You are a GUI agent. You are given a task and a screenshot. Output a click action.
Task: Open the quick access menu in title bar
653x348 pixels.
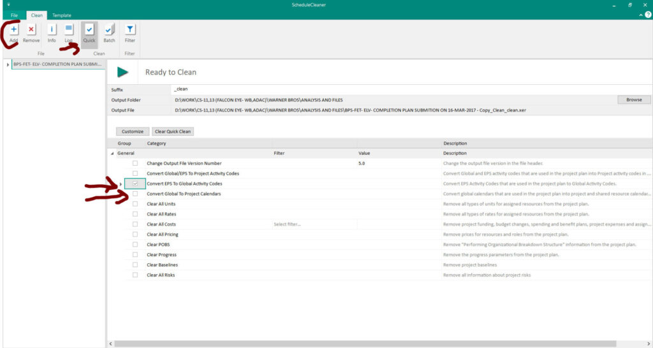click(x=8, y=4)
